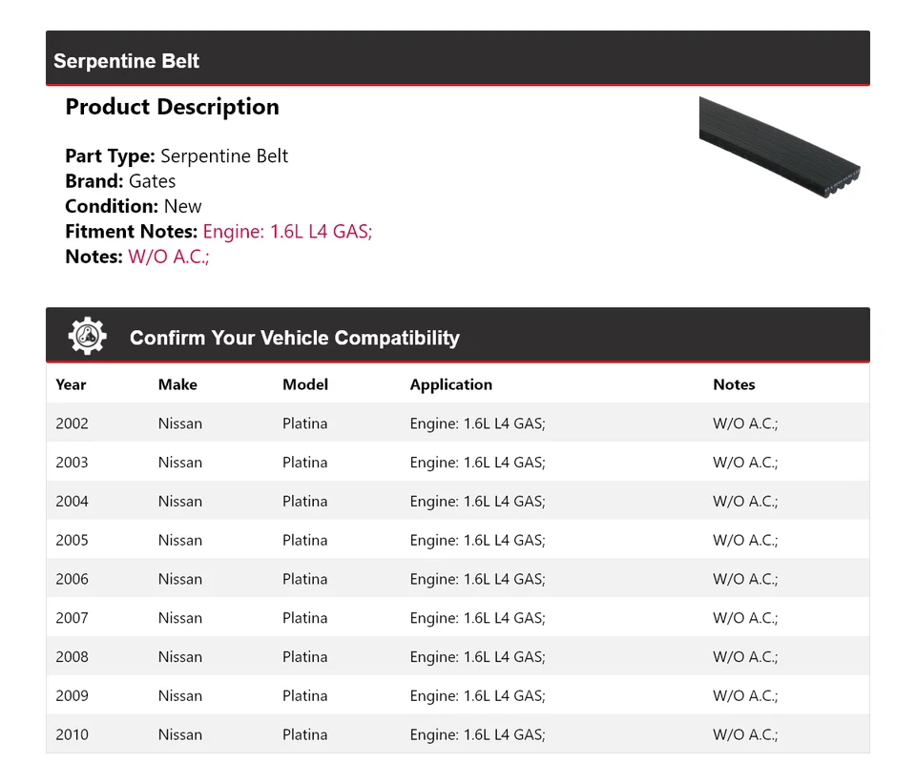Click the Make column header
This screenshot has width=916, height=784.
[x=177, y=384]
